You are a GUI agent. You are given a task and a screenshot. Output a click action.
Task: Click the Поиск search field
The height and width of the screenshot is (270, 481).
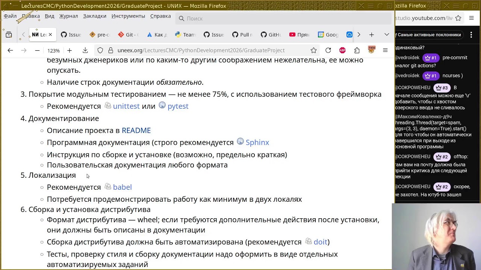(x=284, y=18)
